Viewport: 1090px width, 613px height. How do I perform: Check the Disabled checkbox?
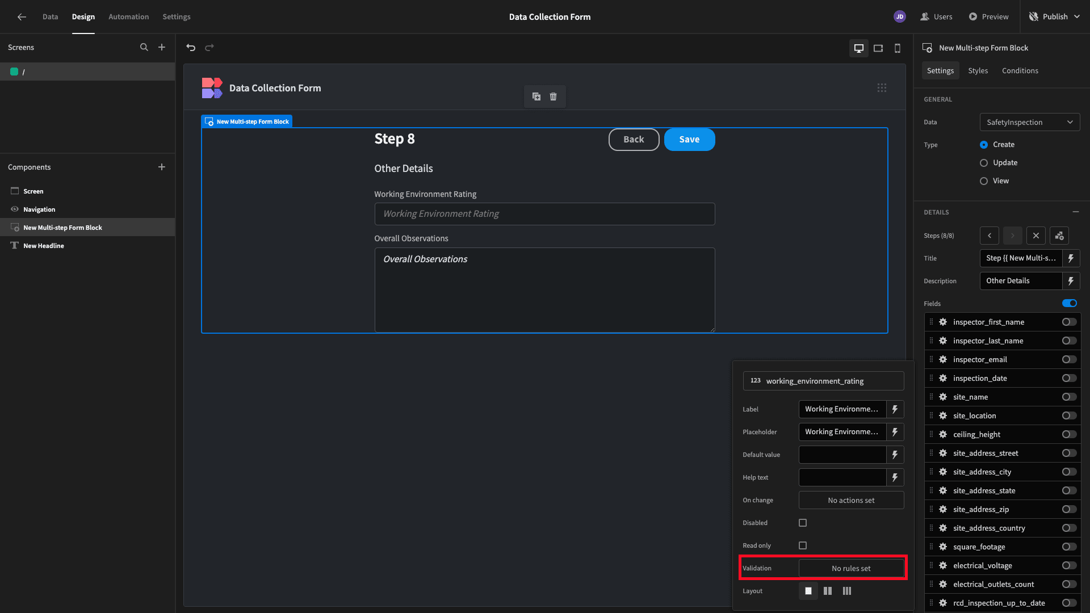pos(803,523)
